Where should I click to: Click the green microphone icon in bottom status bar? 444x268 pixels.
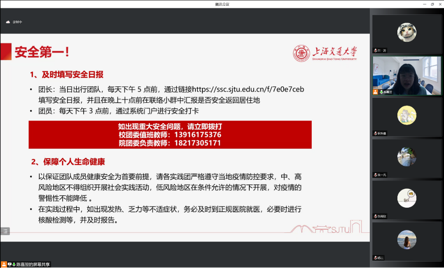coord(14,264)
